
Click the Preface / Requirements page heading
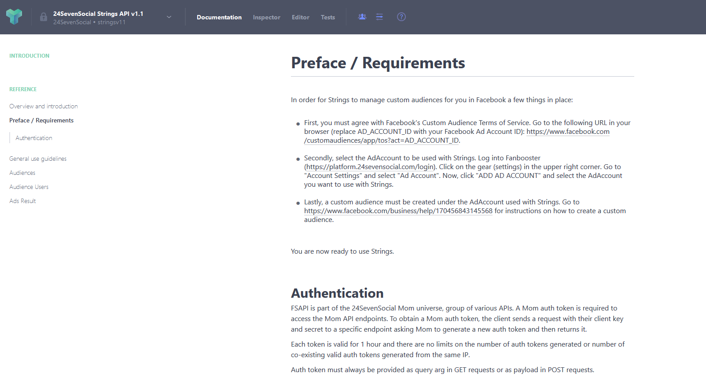pyautogui.click(x=378, y=63)
